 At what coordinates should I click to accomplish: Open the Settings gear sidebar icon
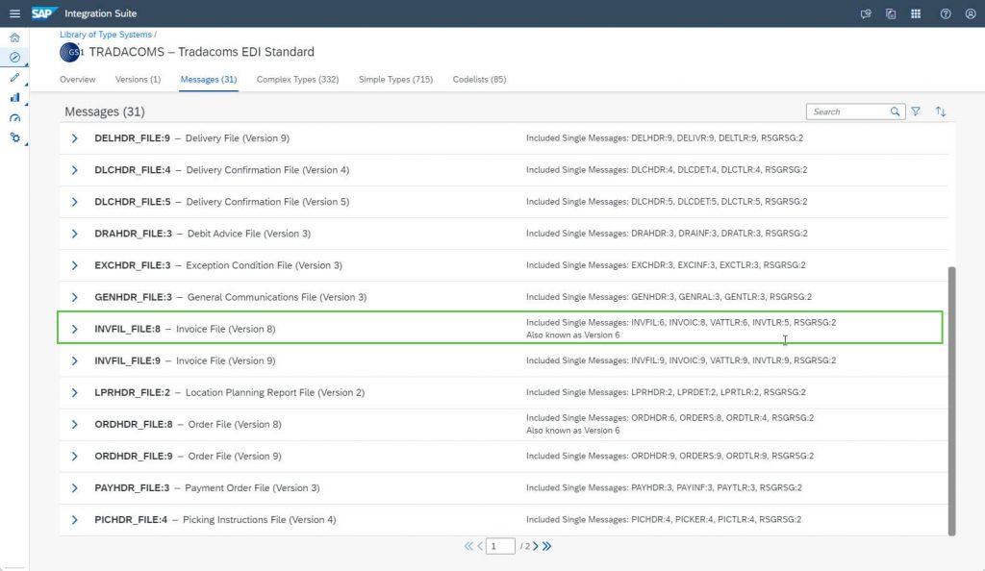(14, 137)
